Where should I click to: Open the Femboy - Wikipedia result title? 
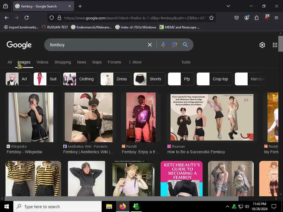pos(24,152)
